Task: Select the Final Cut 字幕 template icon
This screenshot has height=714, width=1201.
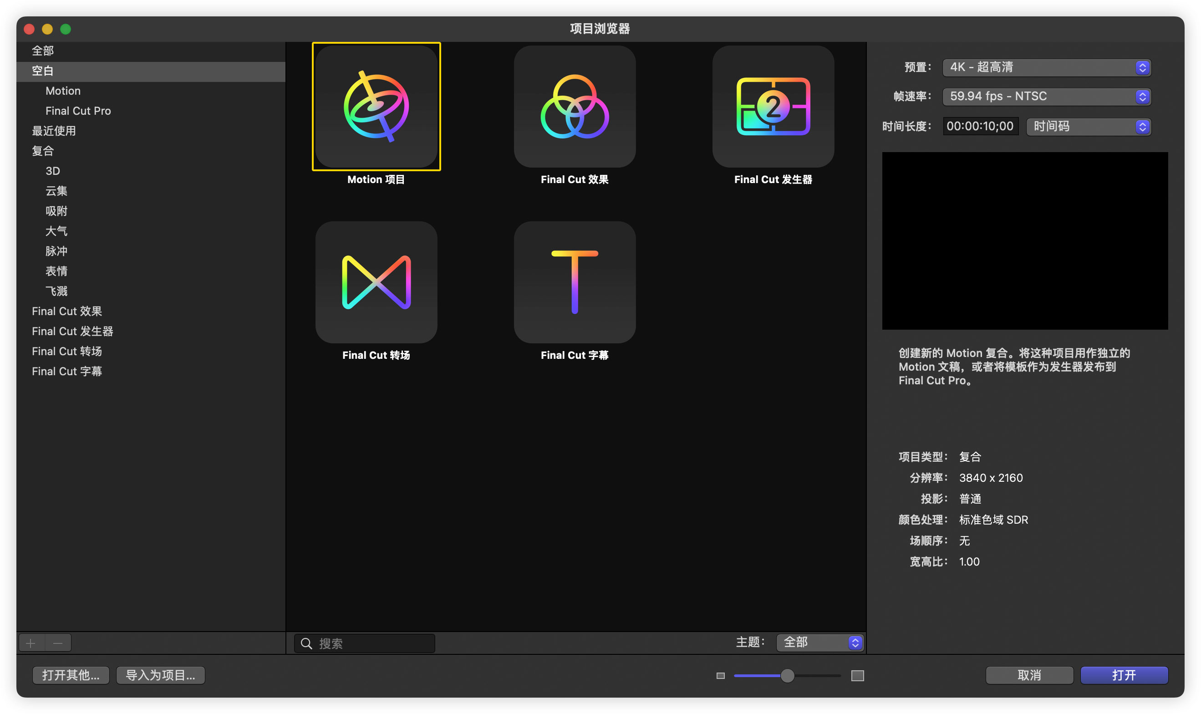Action: (574, 282)
